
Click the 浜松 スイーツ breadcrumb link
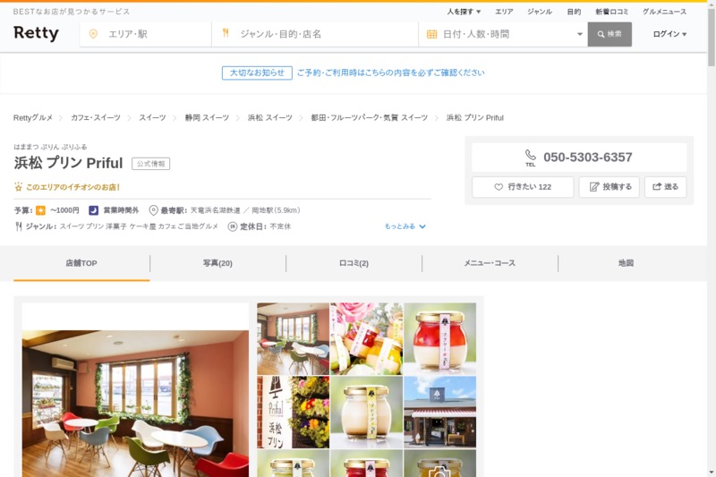click(x=269, y=118)
